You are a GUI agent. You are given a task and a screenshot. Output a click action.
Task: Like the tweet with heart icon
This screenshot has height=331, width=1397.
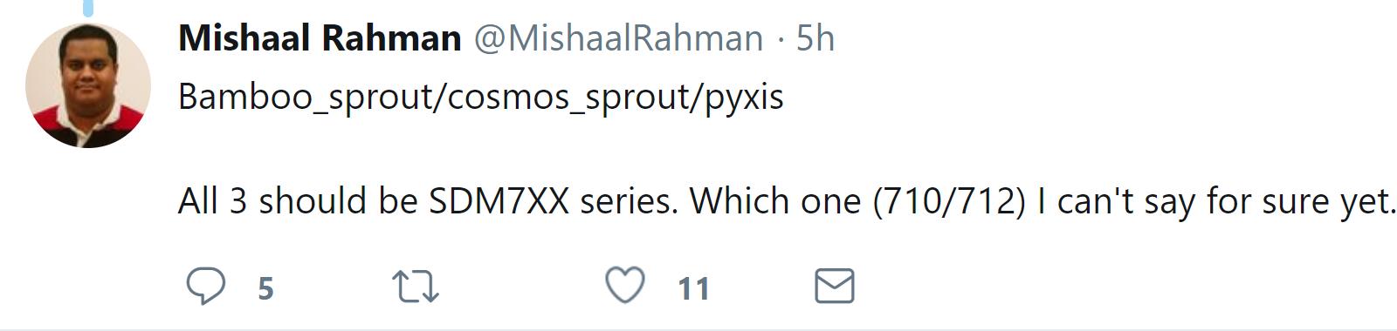625,286
